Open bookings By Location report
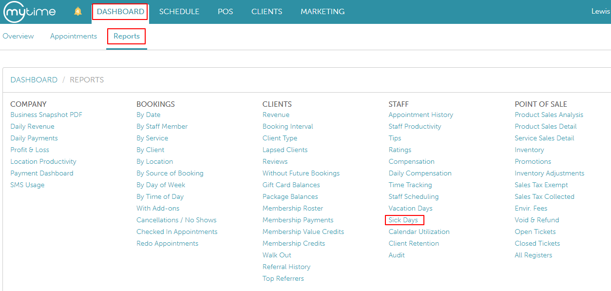 (154, 162)
